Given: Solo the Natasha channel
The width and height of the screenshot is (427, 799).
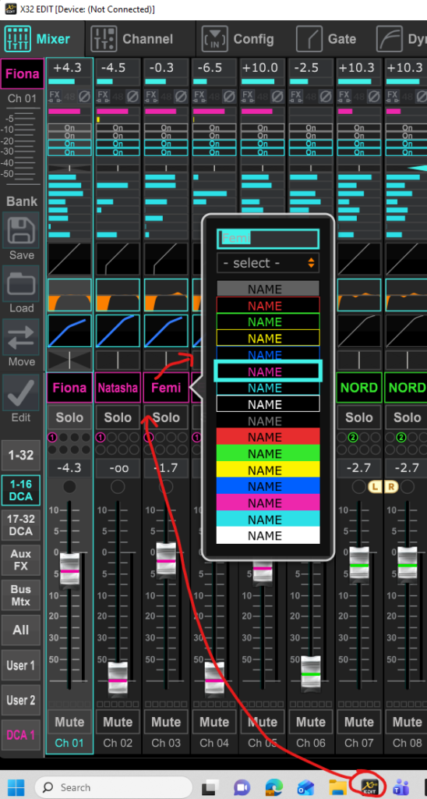Looking at the screenshot, I should tap(118, 418).
